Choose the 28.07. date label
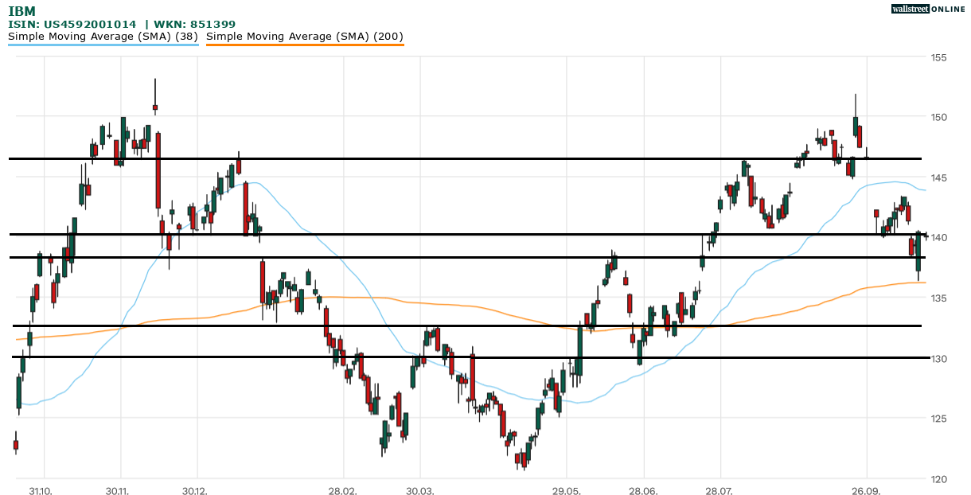The image size is (971, 495). [x=719, y=490]
